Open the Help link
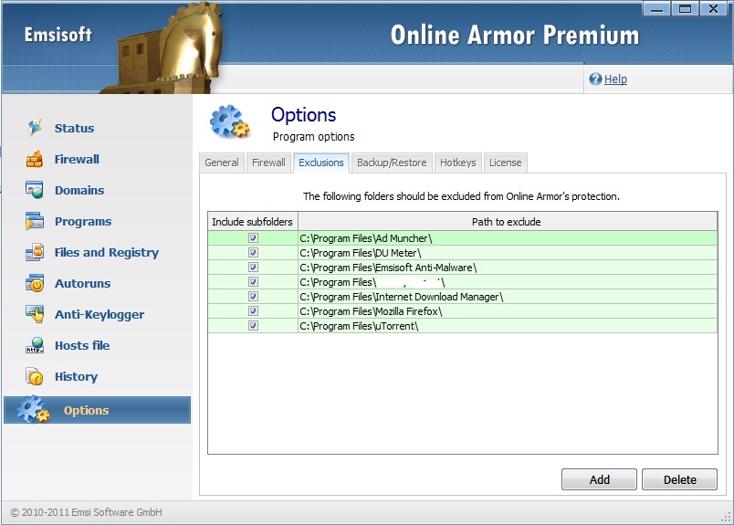 (x=615, y=79)
